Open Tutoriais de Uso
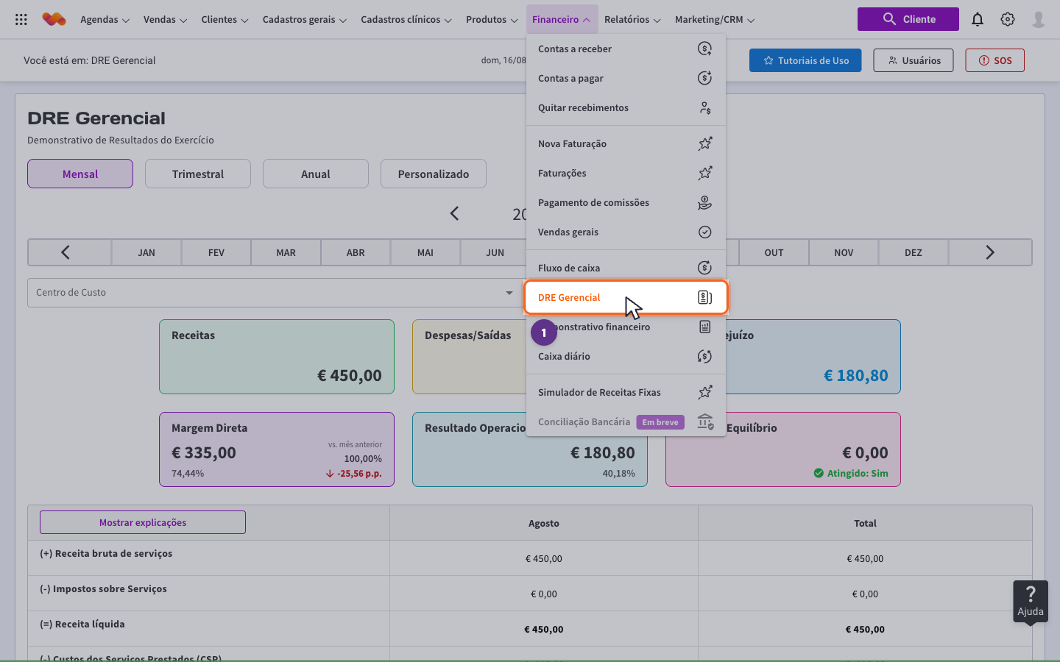 click(x=805, y=60)
